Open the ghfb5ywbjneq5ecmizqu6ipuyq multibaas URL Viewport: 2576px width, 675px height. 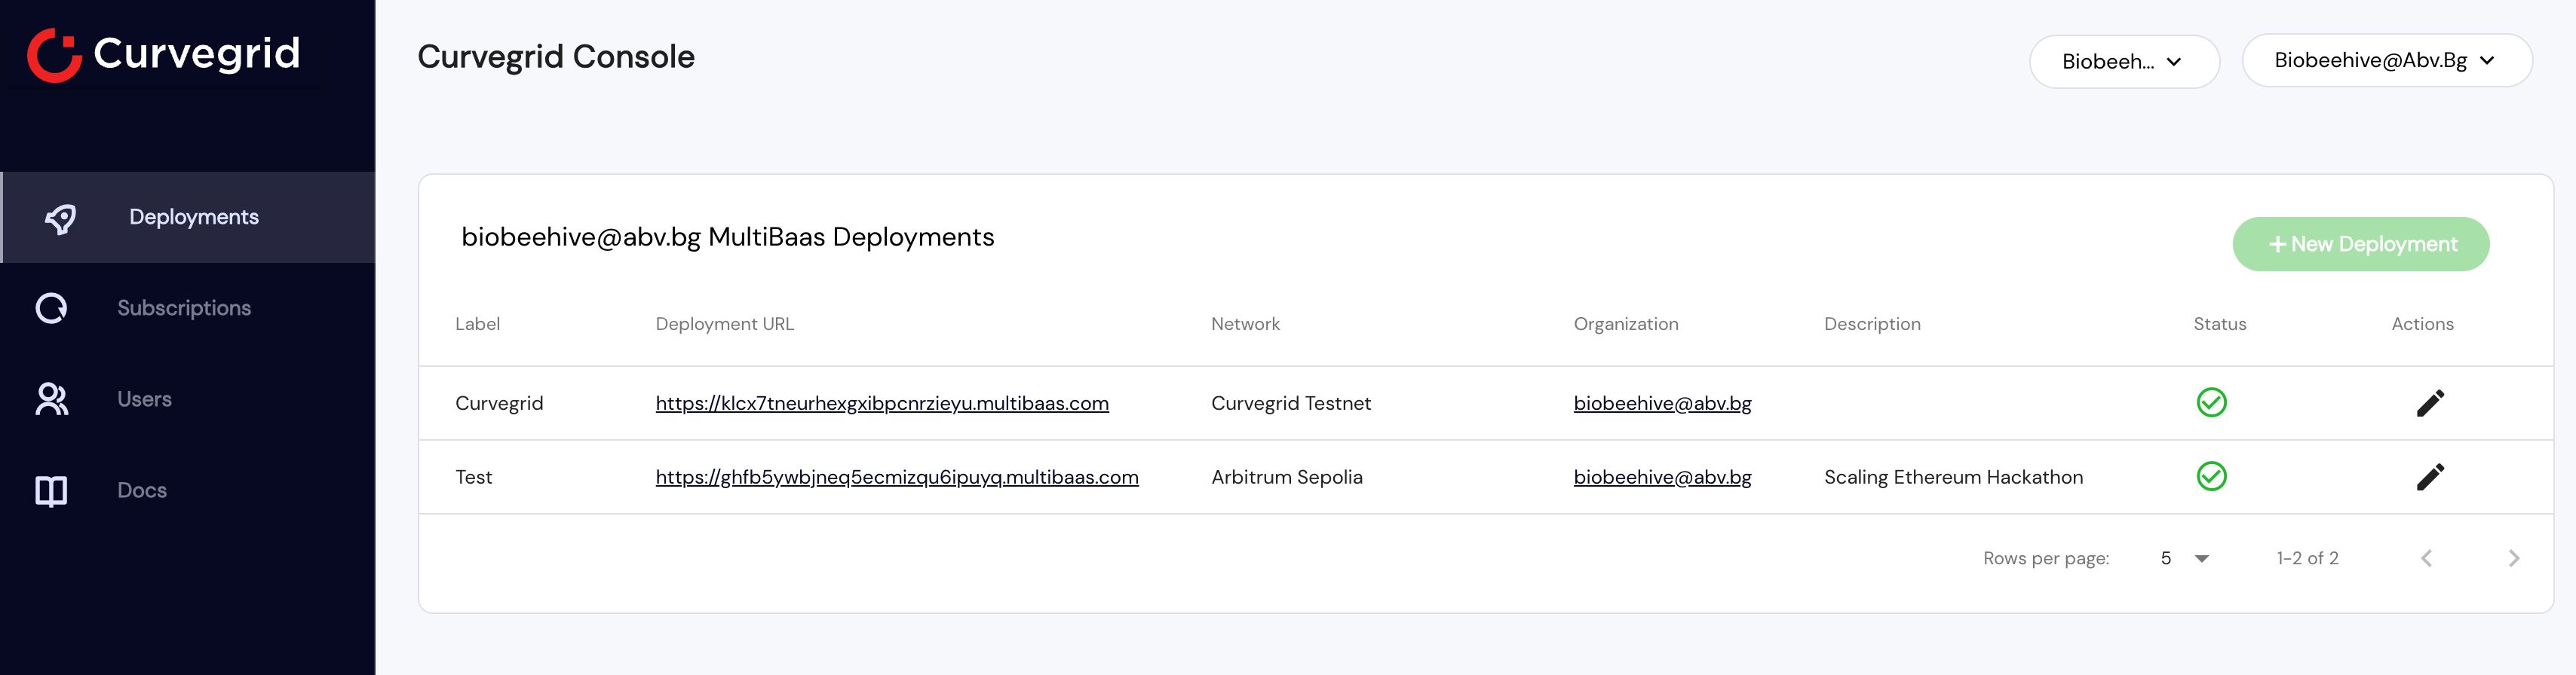pos(897,478)
